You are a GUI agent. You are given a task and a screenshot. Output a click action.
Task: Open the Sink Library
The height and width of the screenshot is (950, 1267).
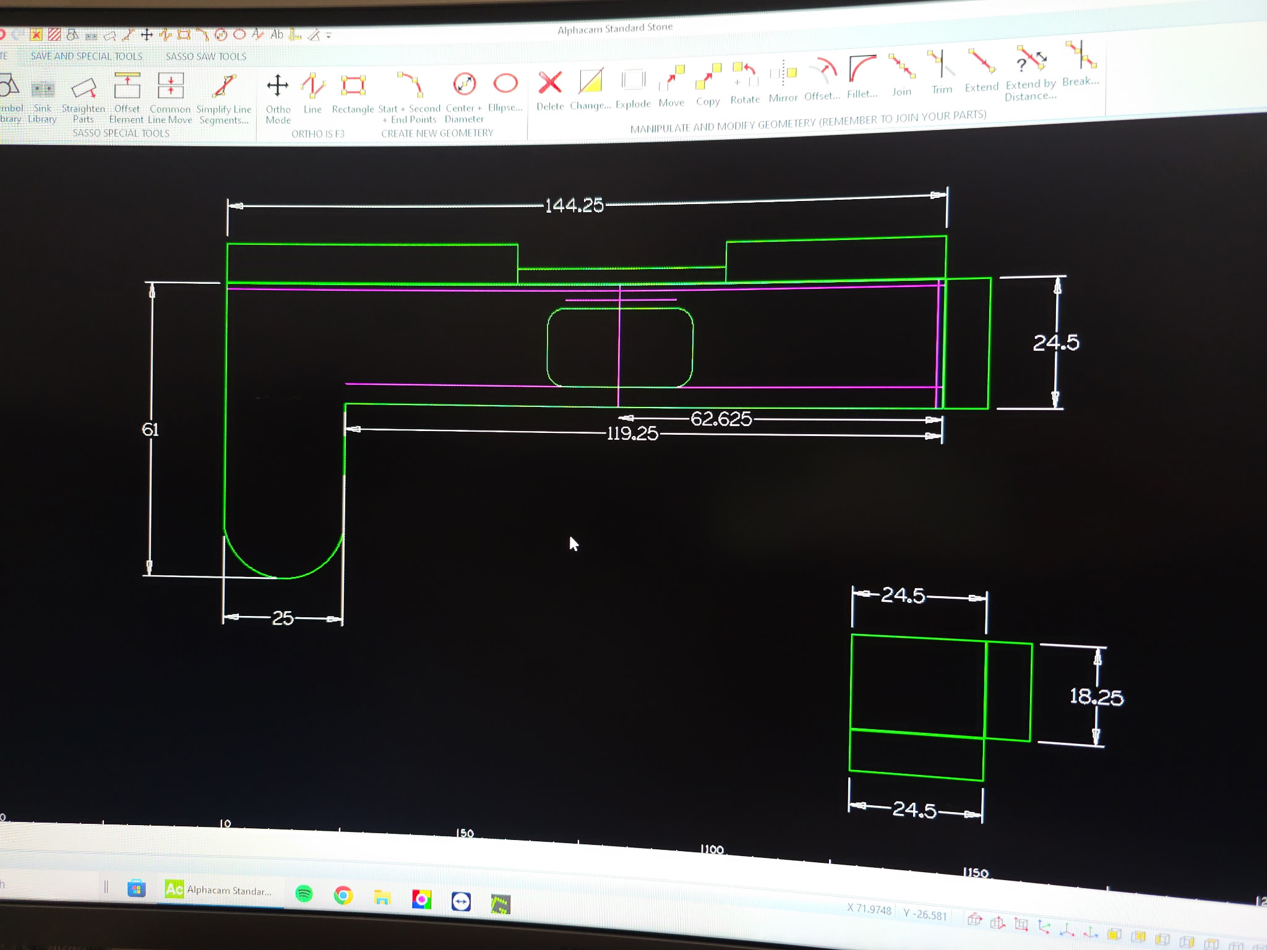point(42,90)
